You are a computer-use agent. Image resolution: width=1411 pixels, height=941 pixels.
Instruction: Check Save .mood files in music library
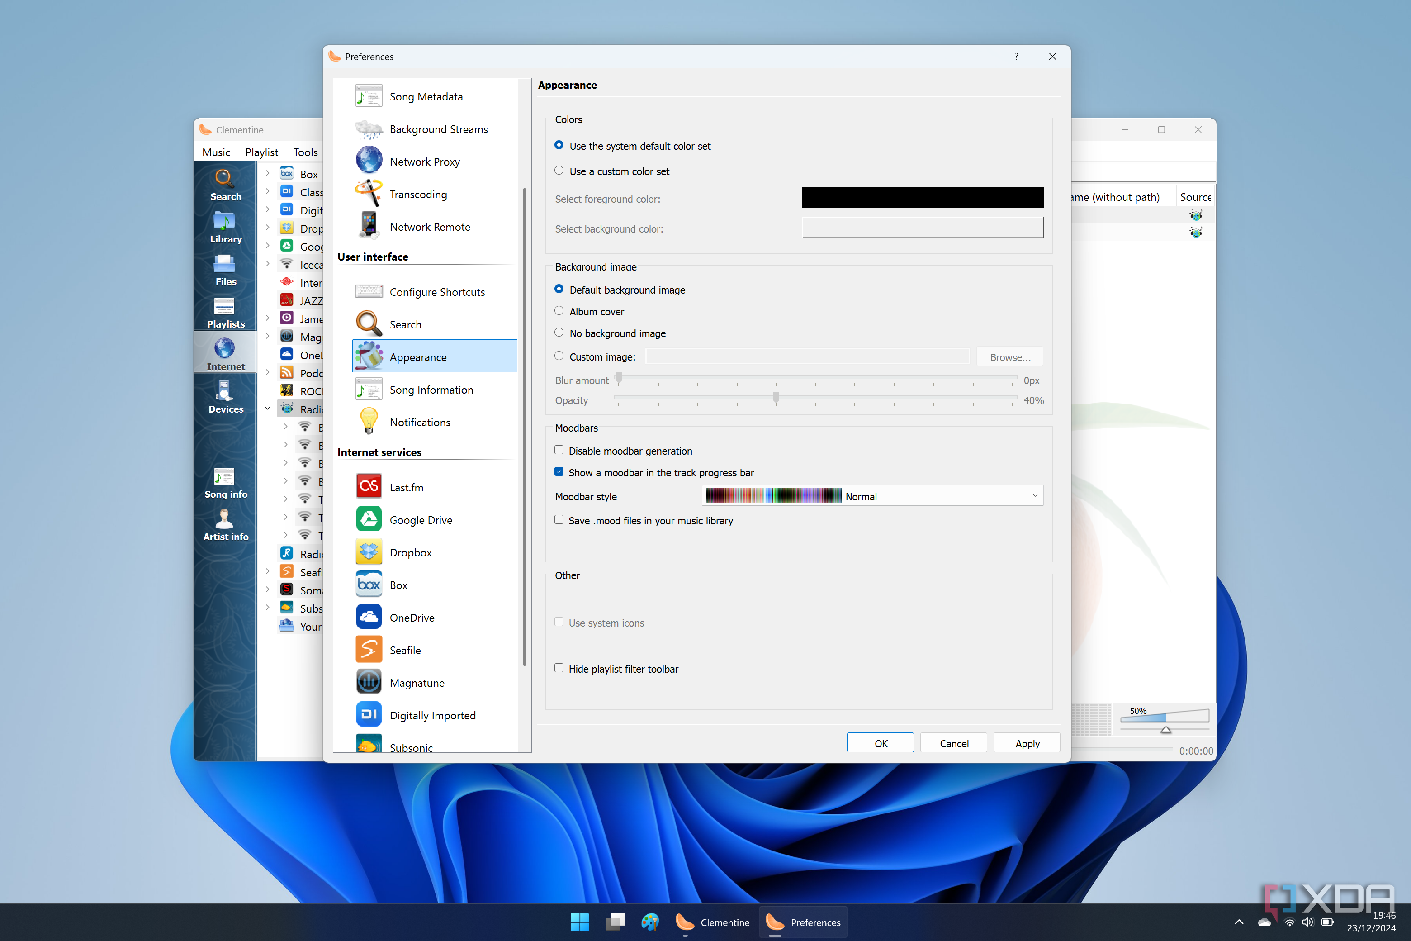click(559, 520)
